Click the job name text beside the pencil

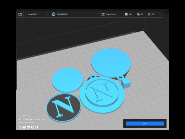(34, 119)
